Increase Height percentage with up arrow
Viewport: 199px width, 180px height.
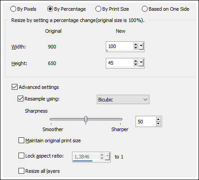[136, 61]
